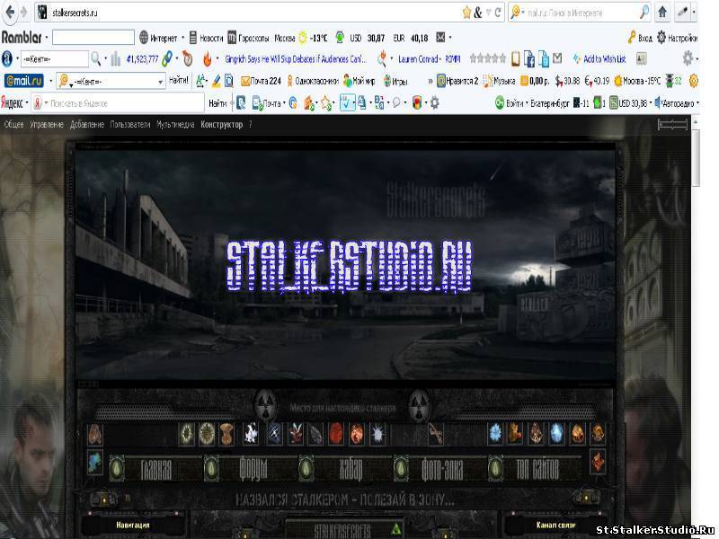Click the Найти button on Yandex toolbar

(217, 103)
